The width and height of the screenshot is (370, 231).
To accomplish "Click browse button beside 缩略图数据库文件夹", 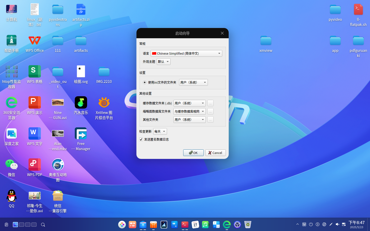I will (210, 111).
